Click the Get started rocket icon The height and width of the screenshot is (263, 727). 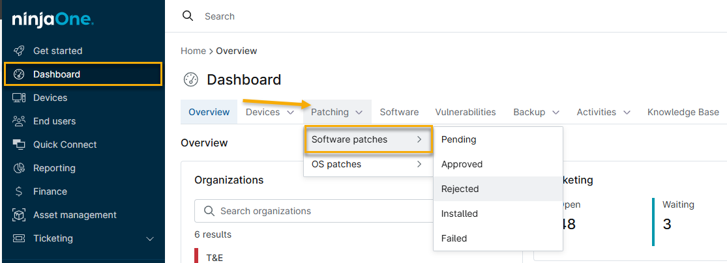(x=20, y=51)
